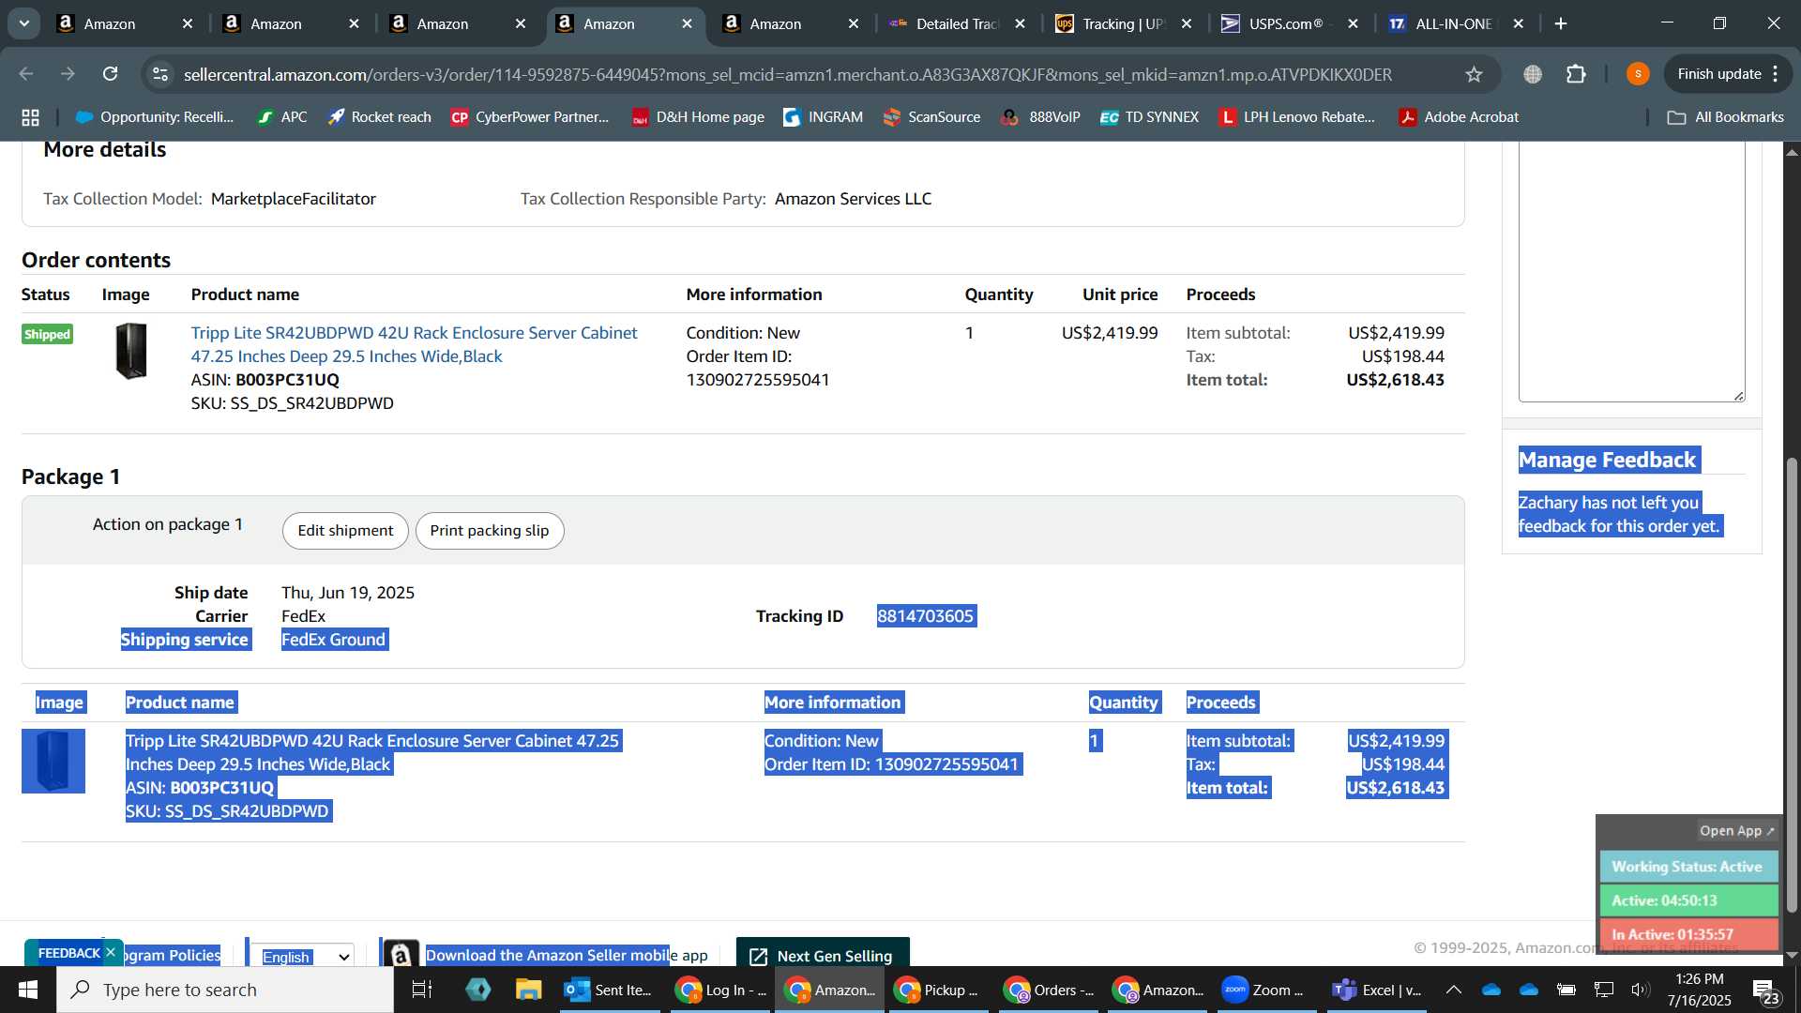
Task: Open the Adobe Acrobat bookmark
Action: [1459, 117]
